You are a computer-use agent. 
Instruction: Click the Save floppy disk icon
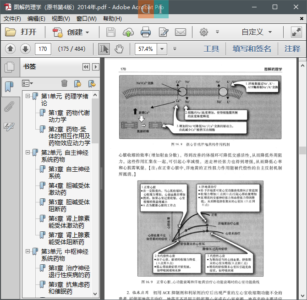pyautogui.click(x=110, y=32)
